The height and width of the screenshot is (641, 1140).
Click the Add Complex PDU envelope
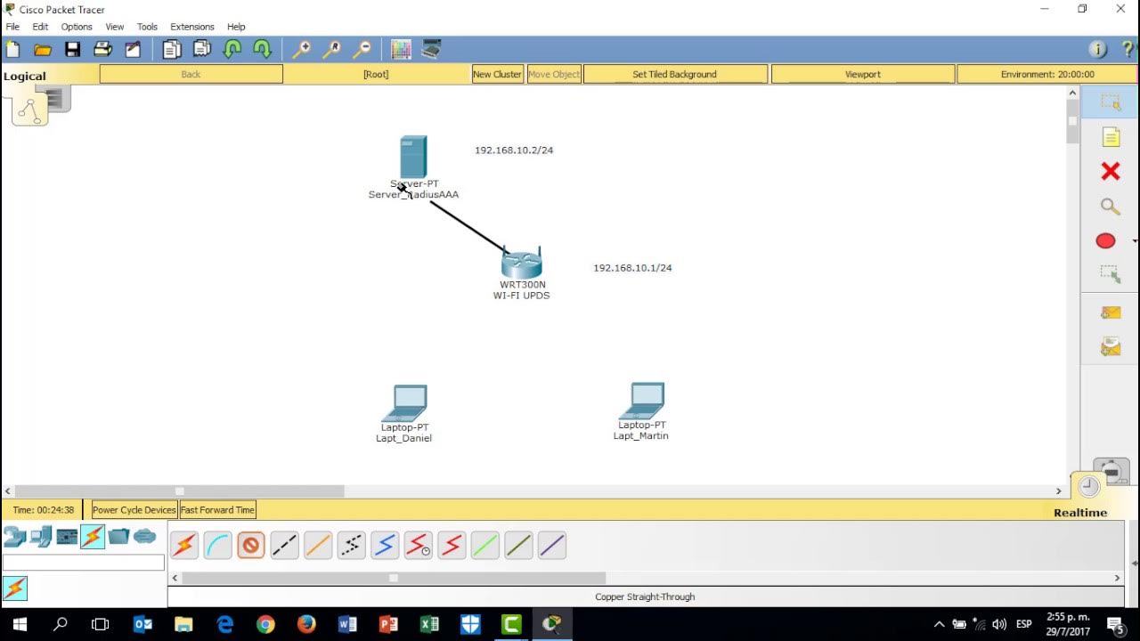[x=1110, y=346]
